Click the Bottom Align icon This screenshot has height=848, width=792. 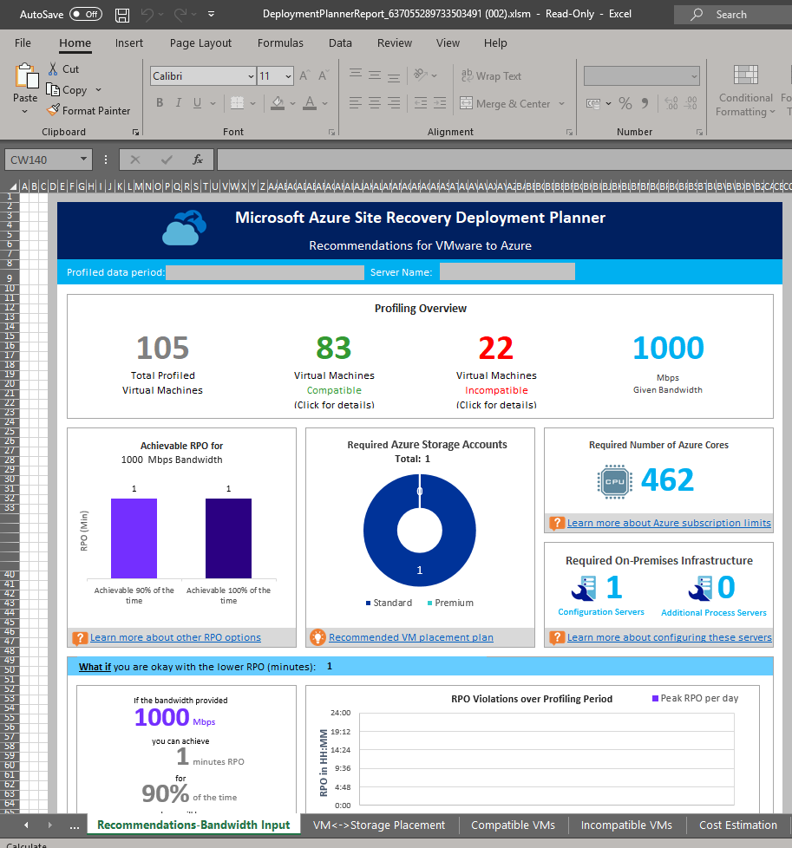[x=394, y=77]
